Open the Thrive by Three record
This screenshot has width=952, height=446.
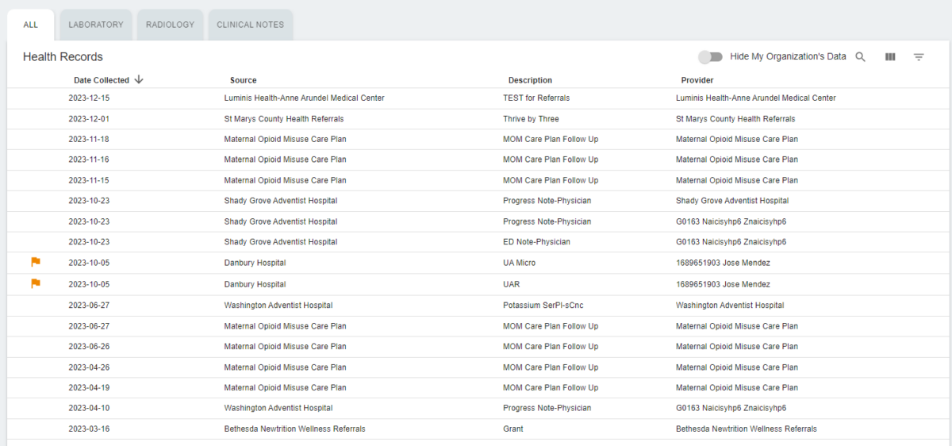click(530, 119)
